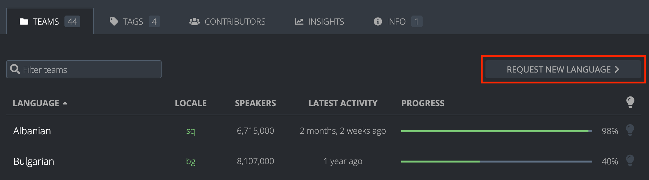
Task: Open the Insights tab
Action: coord(326,22)
